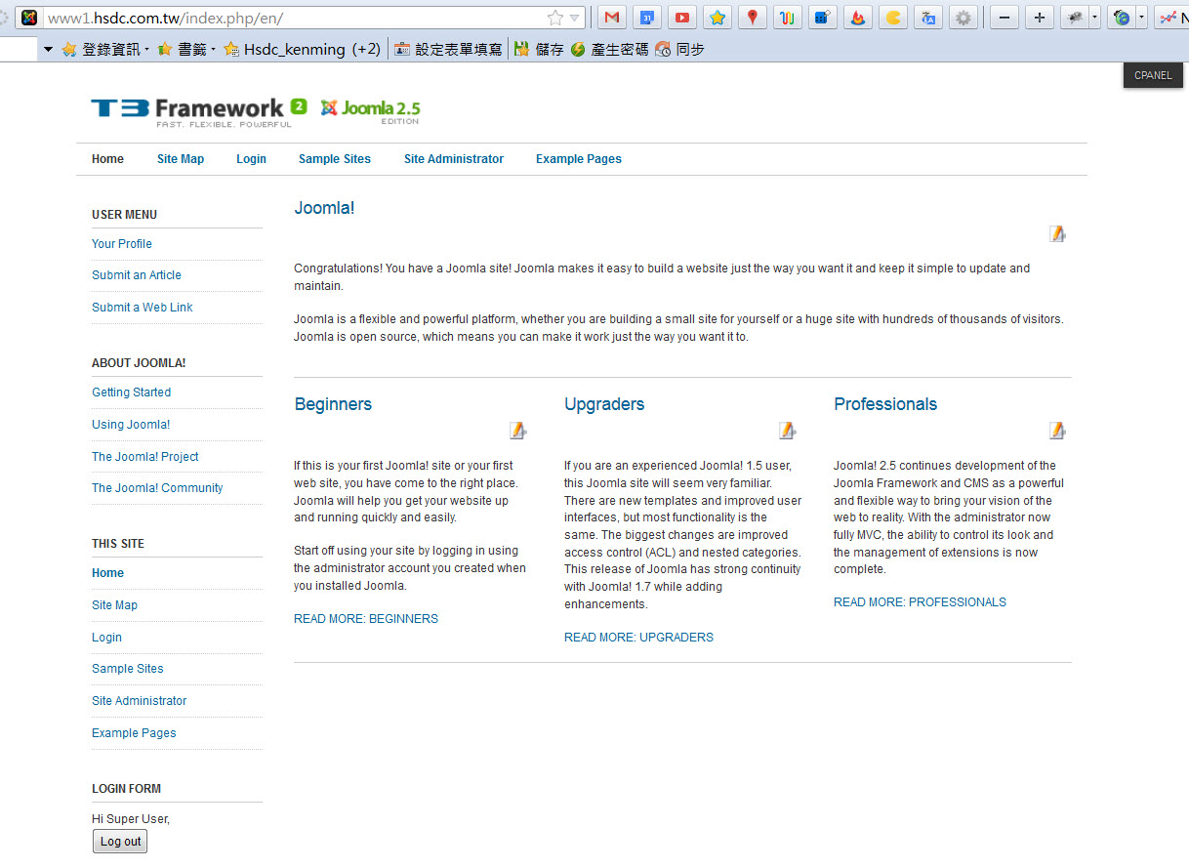Click Site Map in This Site sidebar
The image size is (1189, 868).
[x=115, y=605]
